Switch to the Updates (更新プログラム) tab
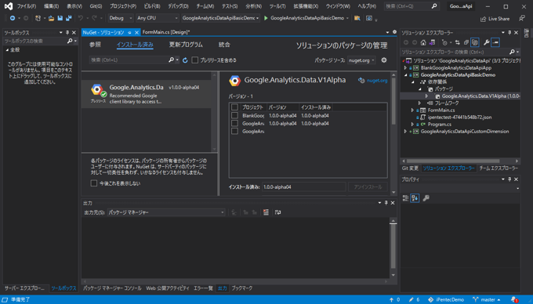 coord(186,45)
